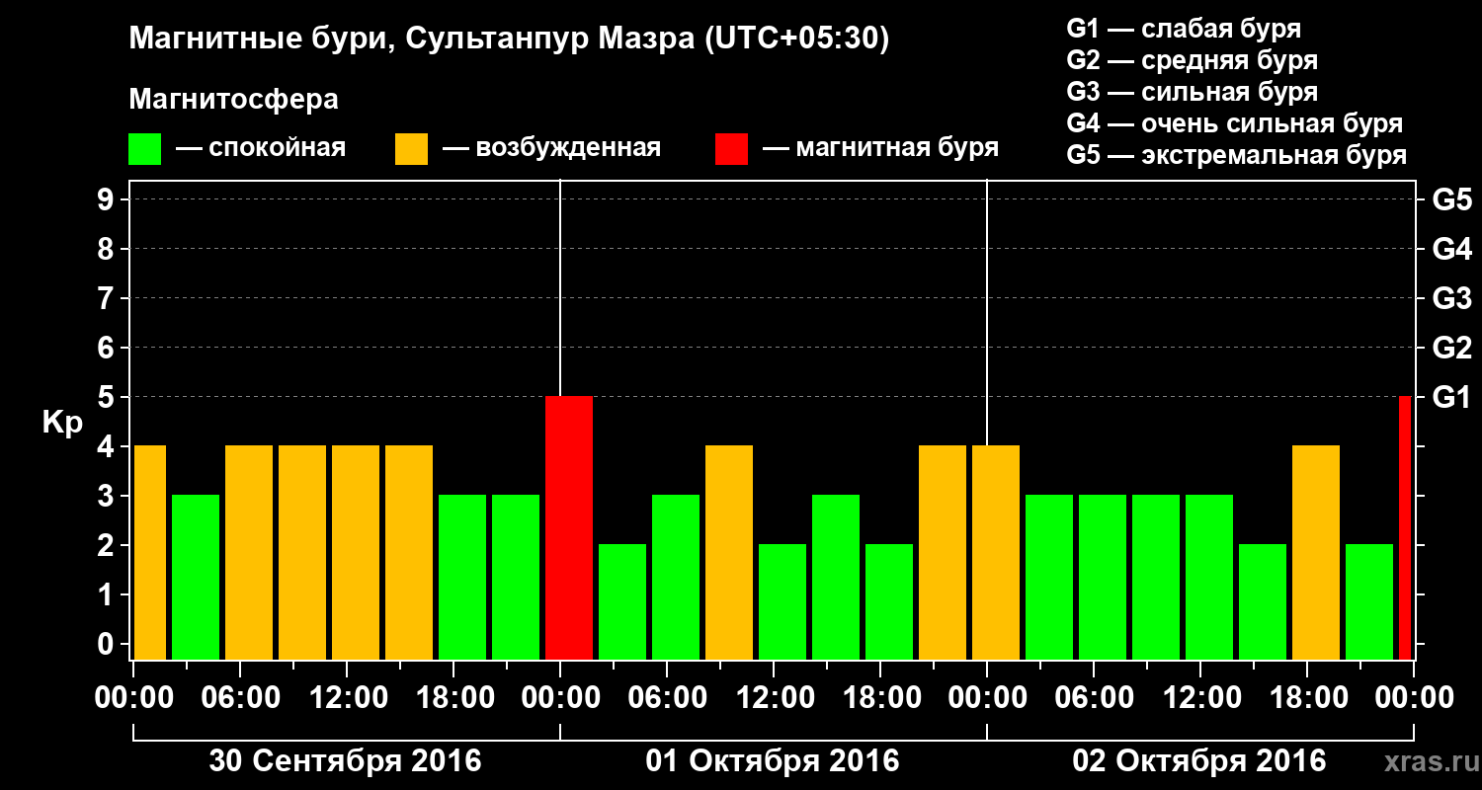The height and width of the screenshot is (790, 1482).
Task: Click 'G1 — слабая буря' description
Action: (1184, 29)
